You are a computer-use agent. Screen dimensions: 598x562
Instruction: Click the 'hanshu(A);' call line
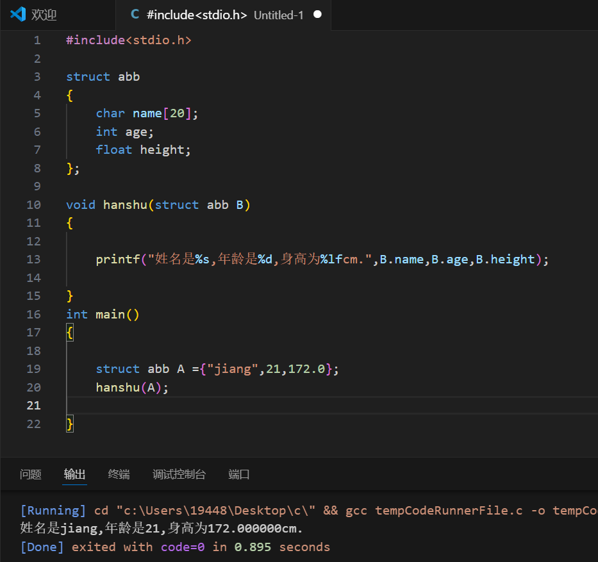pyautogui.click(x=132, y=387)
